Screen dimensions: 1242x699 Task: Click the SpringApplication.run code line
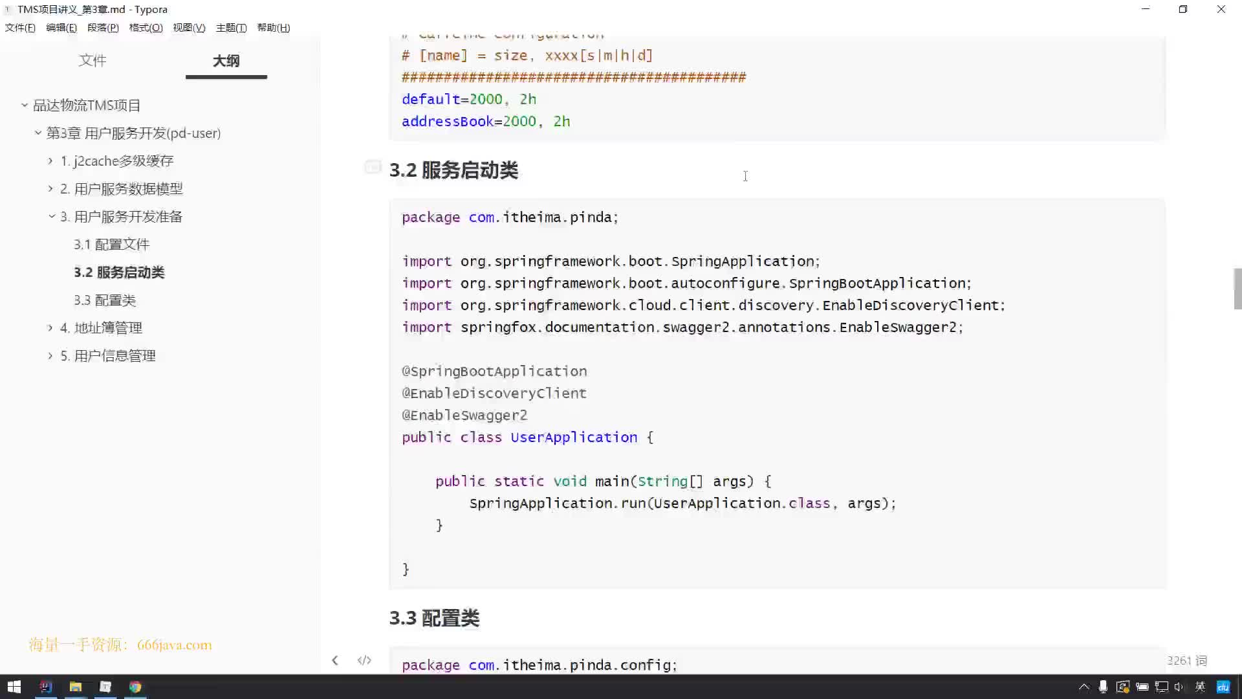tap(683, 503)
